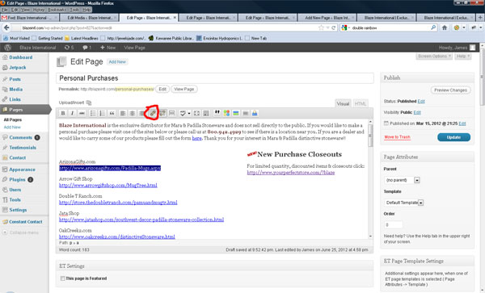Toggle italic formatting in the editor toolbar
Screen dimensions: 485x293
coord(72,113)
